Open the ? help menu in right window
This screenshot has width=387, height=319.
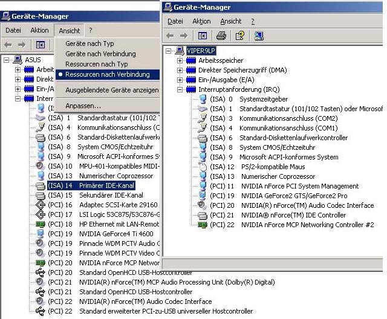253,21
